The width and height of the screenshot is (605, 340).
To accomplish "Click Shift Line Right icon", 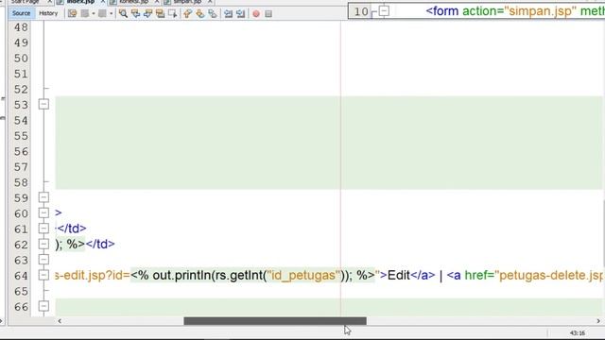I will click(x=241, y=13).
